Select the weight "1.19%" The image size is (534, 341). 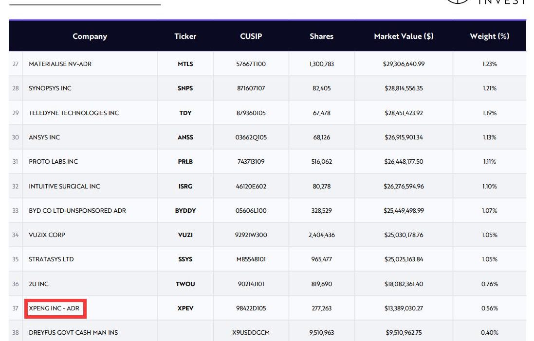click(x=489, y=113)
